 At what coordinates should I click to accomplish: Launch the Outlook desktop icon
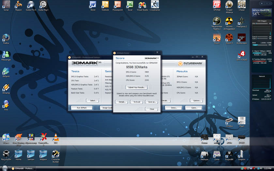tap(105, 6)
